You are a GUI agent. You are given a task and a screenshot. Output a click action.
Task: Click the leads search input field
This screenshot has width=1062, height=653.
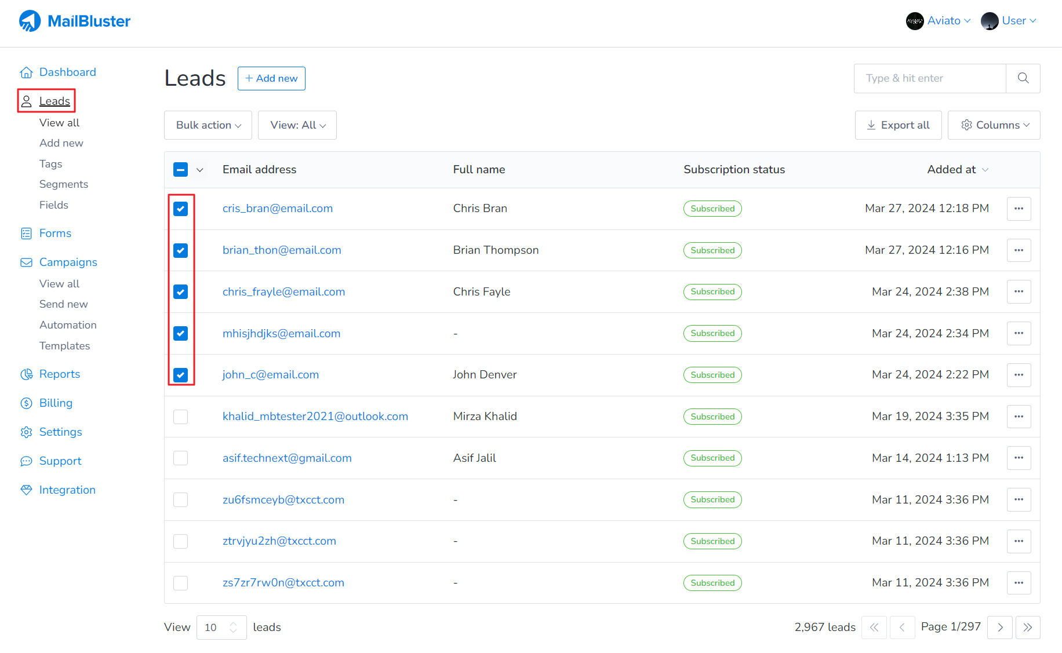930,78
